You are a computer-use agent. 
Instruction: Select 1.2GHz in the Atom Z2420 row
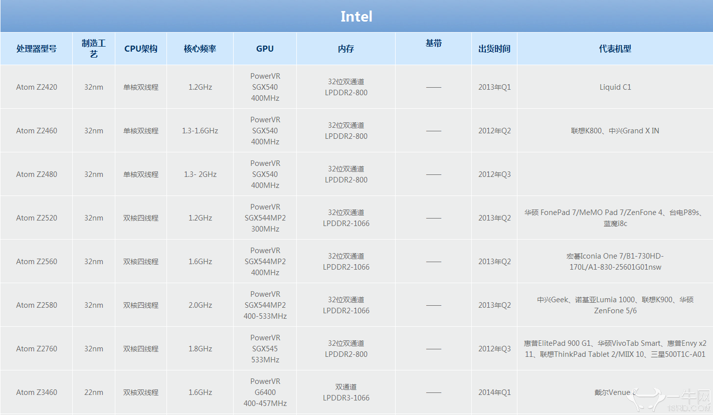200,87
